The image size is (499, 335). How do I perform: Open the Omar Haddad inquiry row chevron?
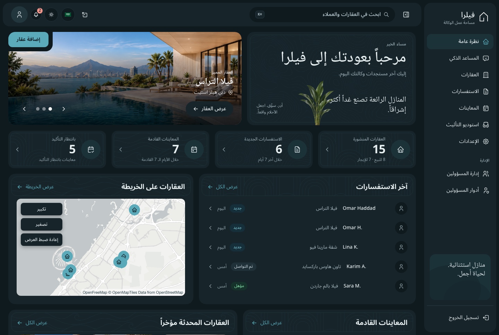(210, 208)
